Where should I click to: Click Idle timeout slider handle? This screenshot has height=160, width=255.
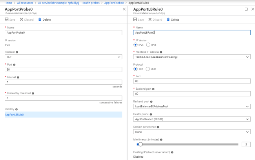tap(140, 144)
